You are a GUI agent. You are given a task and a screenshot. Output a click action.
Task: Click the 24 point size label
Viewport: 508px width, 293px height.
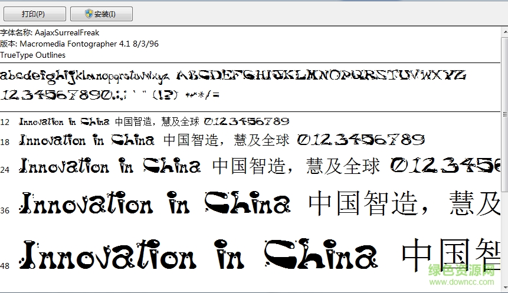click(x=5, y=170)
